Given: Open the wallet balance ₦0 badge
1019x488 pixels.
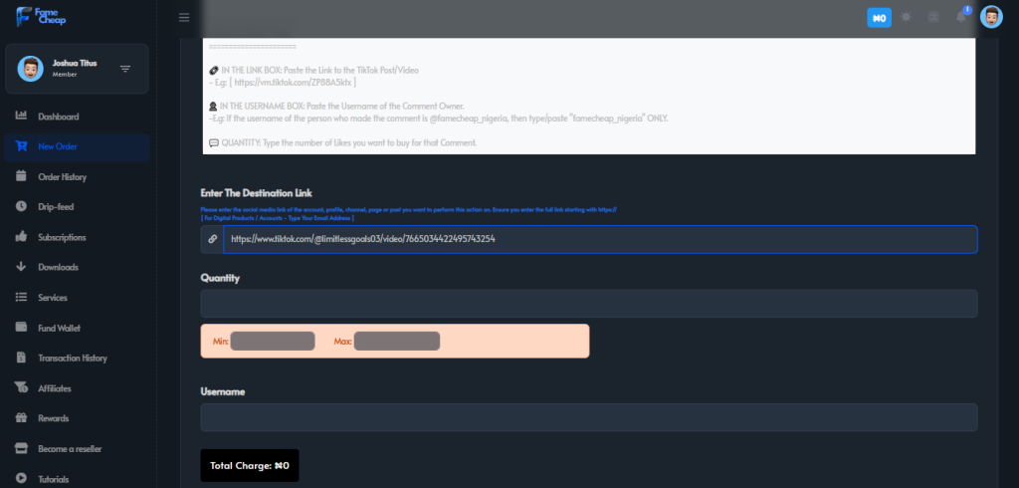Looking at the screenshot, I should tap(880, 18).
